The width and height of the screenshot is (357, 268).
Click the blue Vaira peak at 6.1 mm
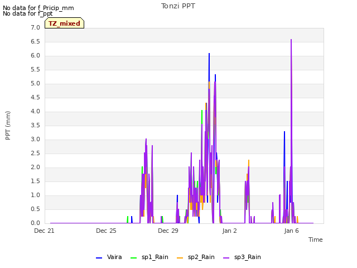tap(209, 54)
